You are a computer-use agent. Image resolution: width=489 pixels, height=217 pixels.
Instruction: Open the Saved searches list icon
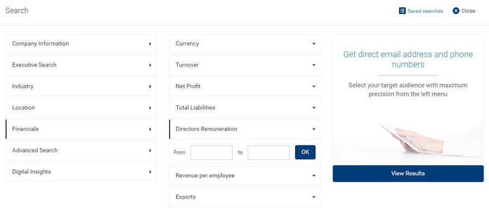coord(402,11)
